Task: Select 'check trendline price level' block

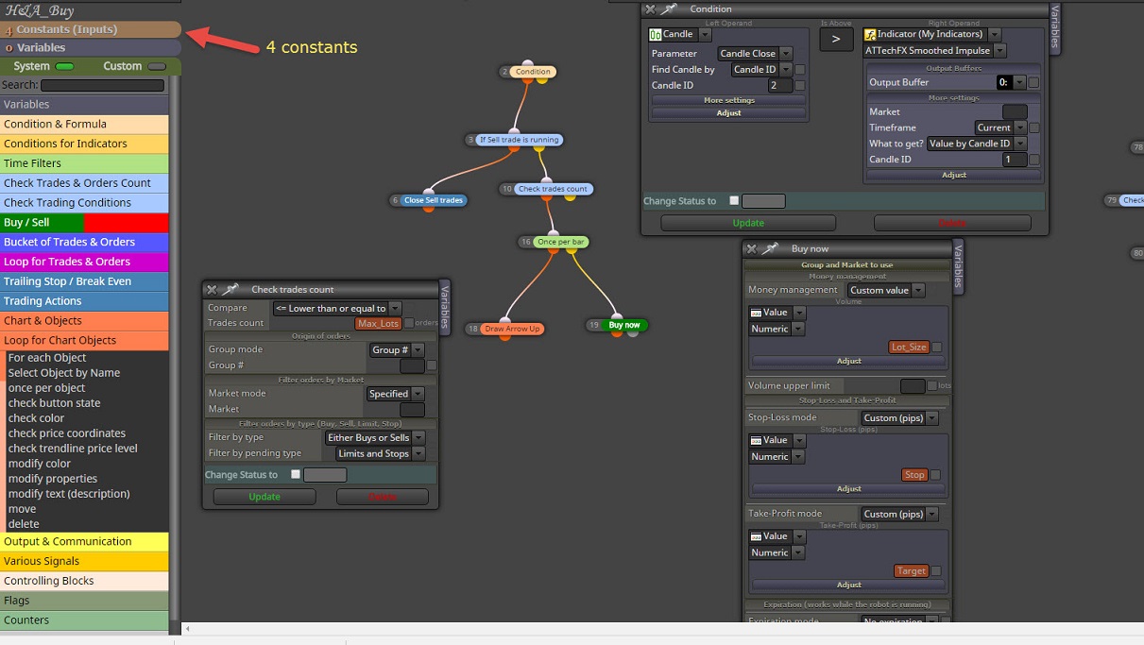Action: click(x=73, y=449)
